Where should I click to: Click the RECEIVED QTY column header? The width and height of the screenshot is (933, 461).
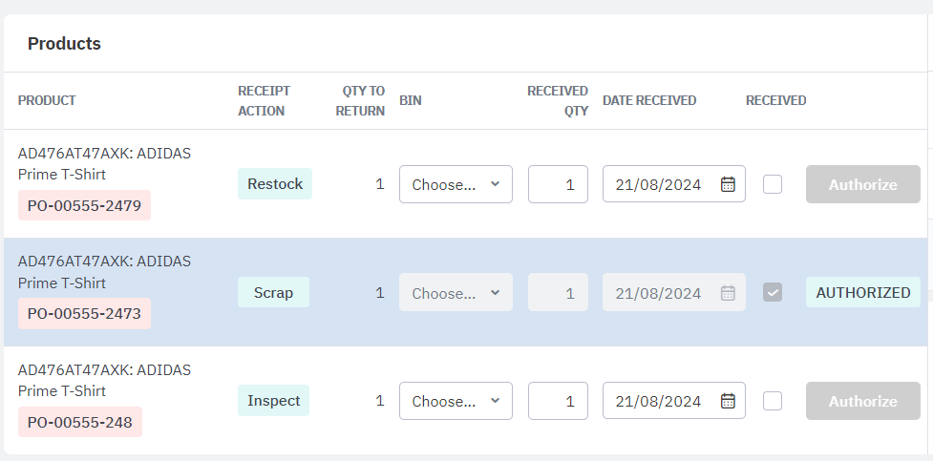click(x=558, y=100)
